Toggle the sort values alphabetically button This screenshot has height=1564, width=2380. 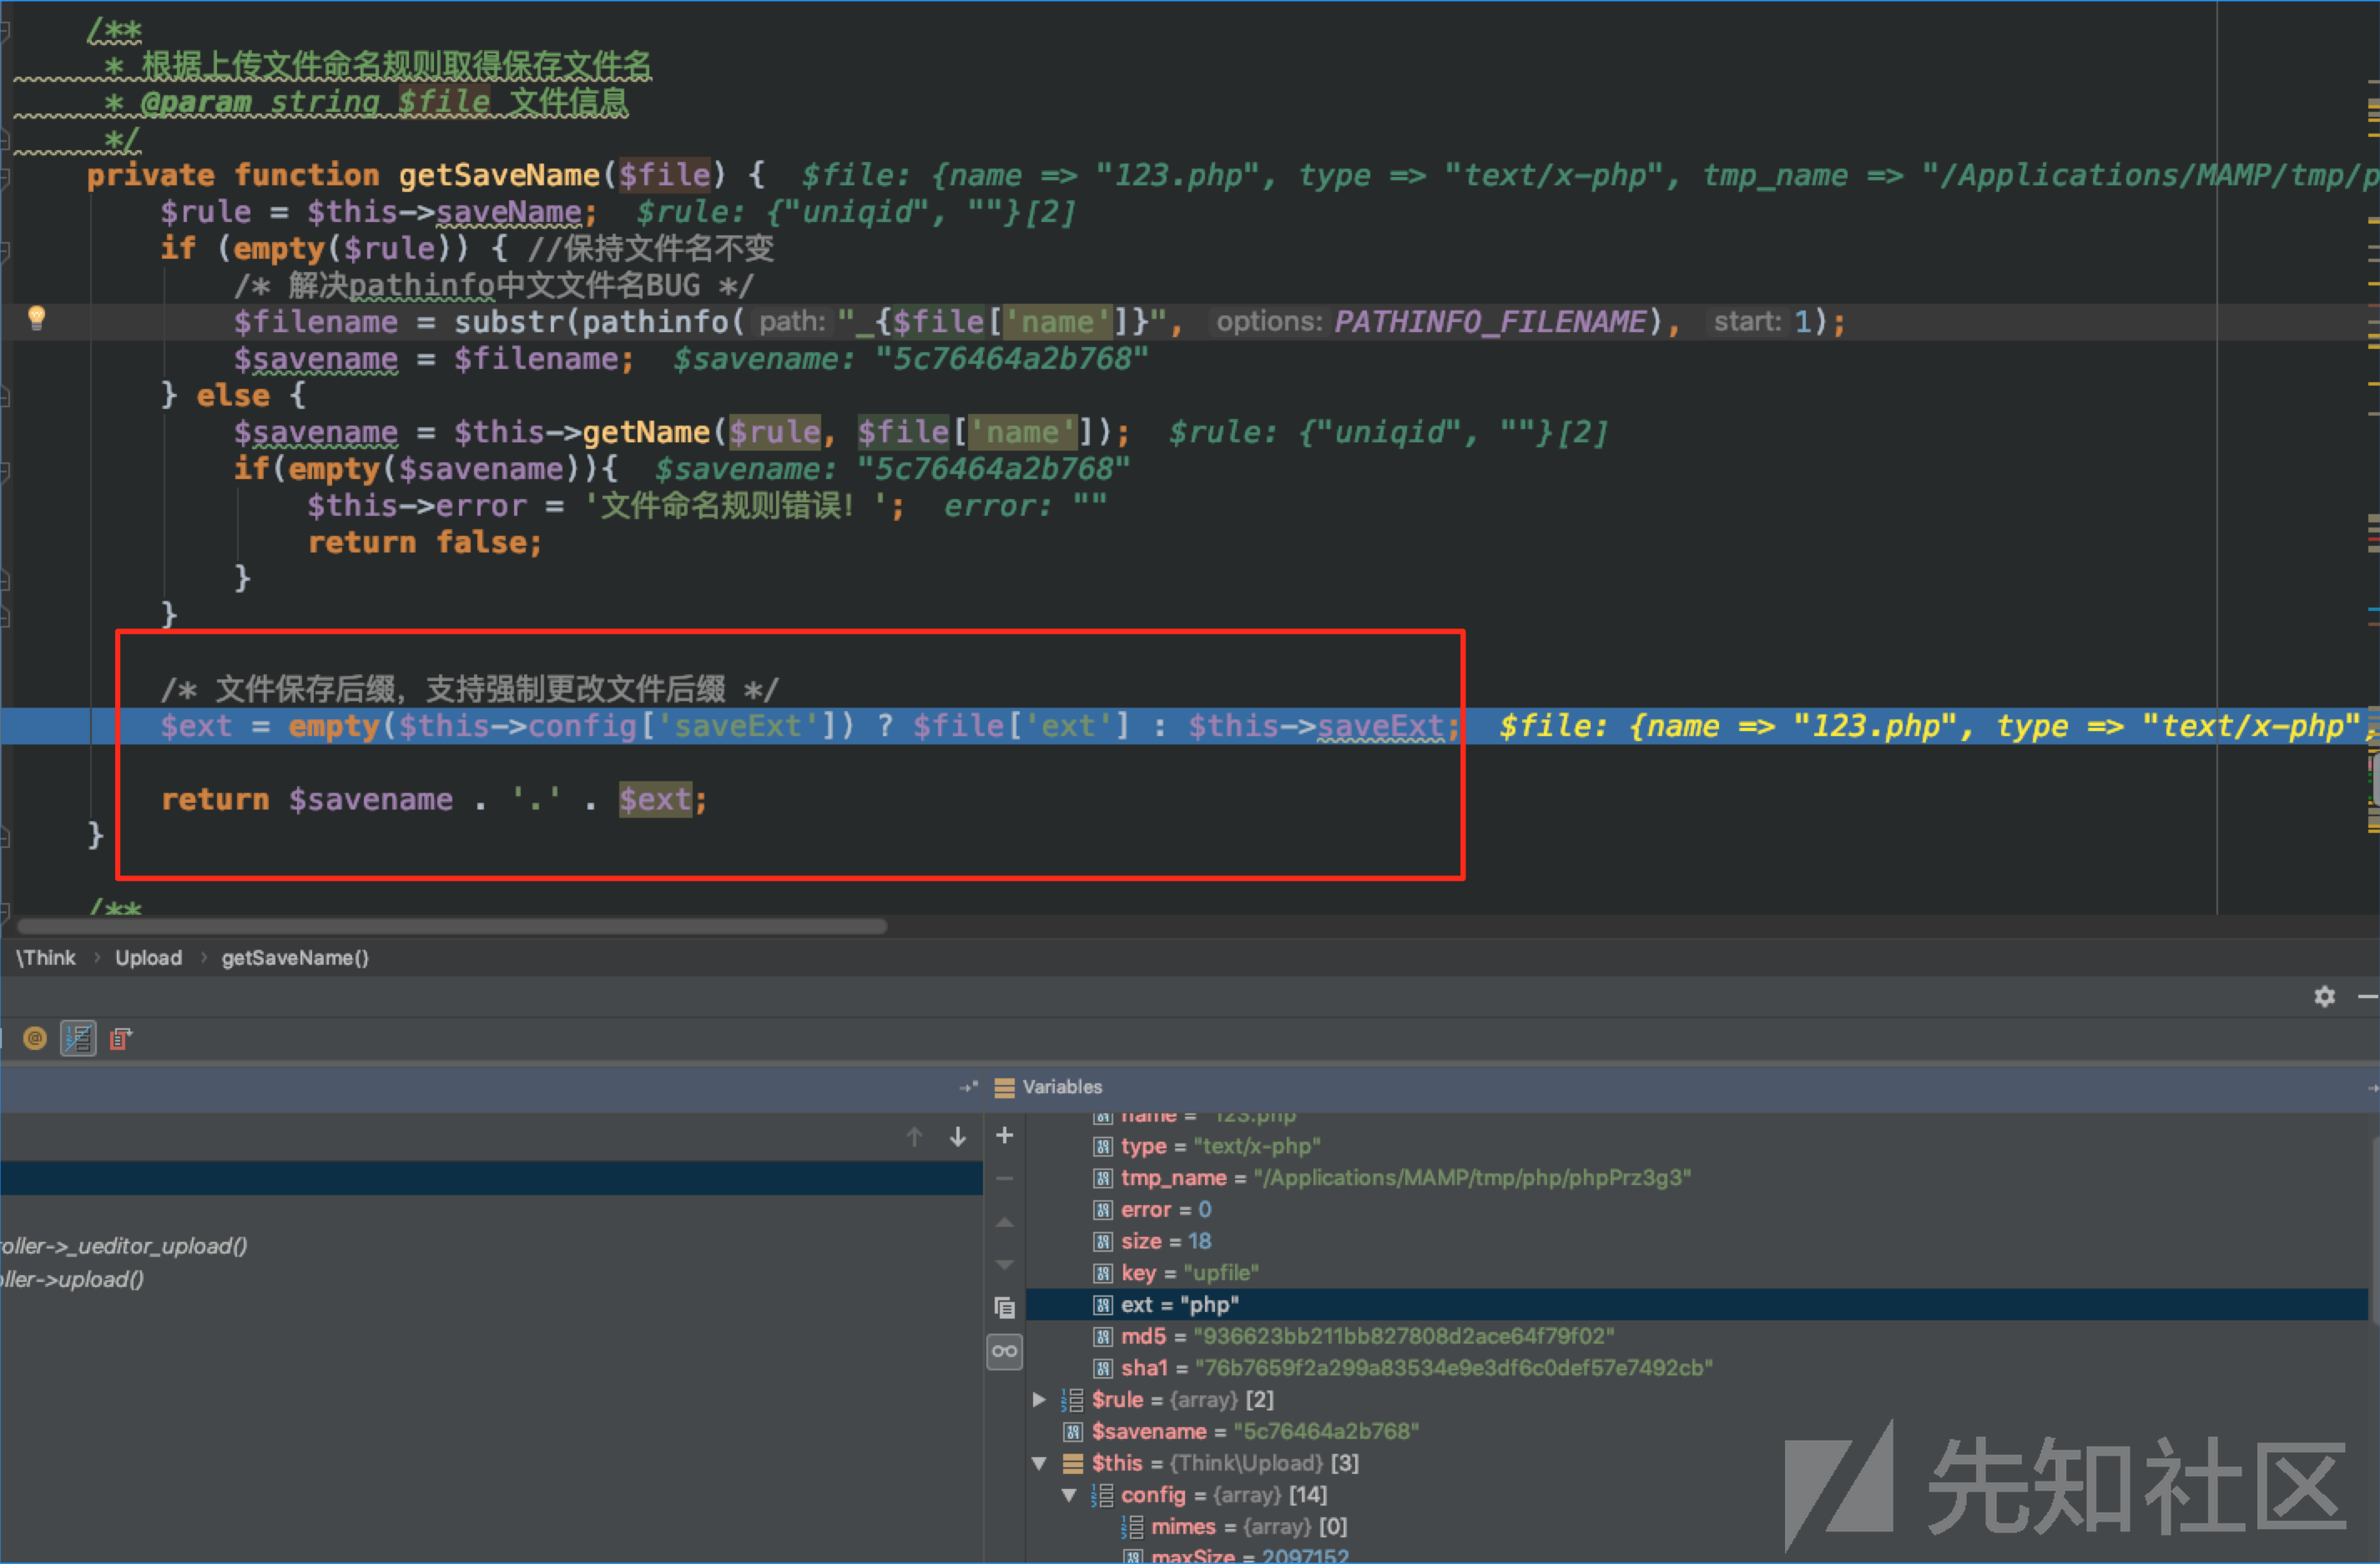[x=78, y=1039]
